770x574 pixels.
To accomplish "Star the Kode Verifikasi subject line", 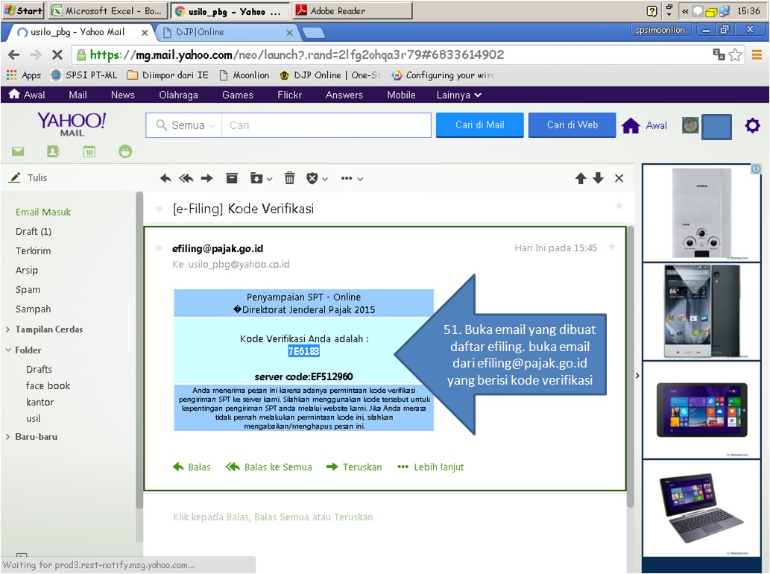I will (x=619, y=206).
